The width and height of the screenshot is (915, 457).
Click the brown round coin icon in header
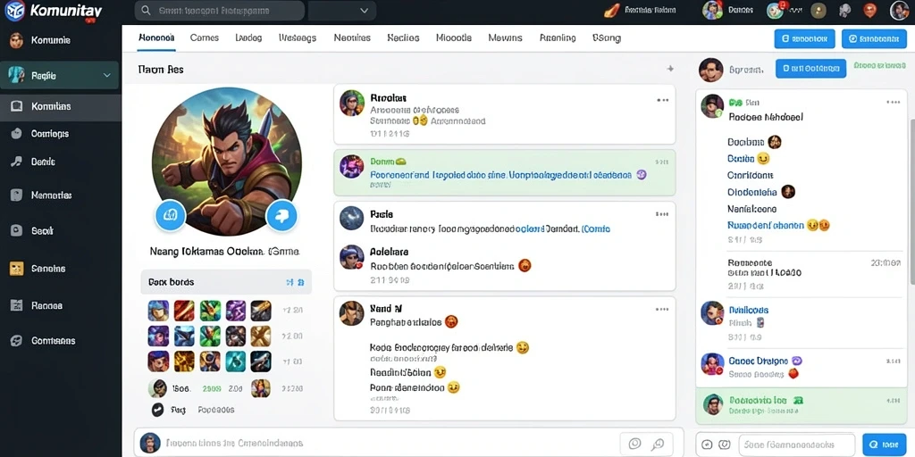[x=818, y=11]
